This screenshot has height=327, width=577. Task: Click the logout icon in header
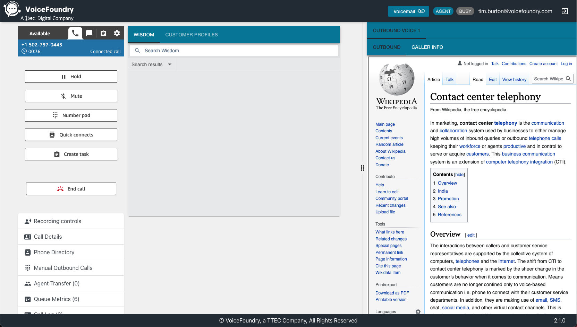565,11
